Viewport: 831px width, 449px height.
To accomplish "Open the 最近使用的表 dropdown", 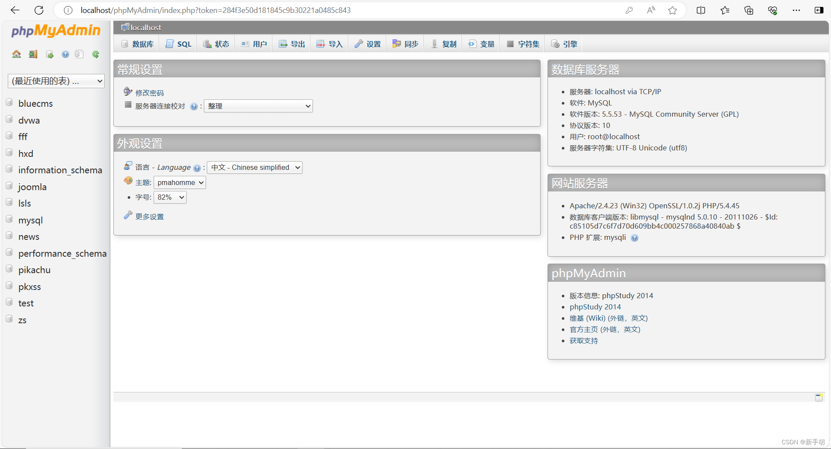I will click(56, 81).
